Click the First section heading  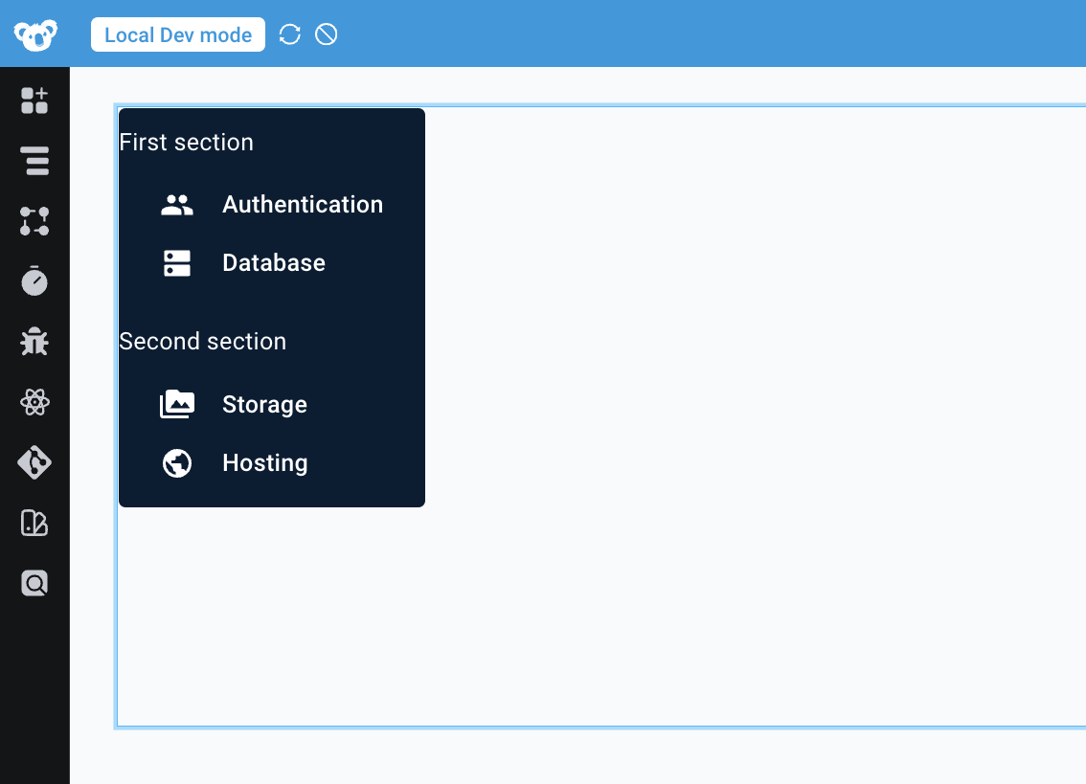[x=186, y=142]
